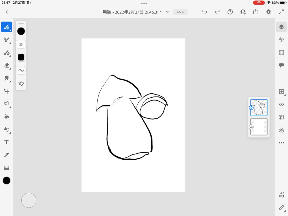288x216 pixels.
Task: Toggle layer visibility eye icon
Action: 281,104
